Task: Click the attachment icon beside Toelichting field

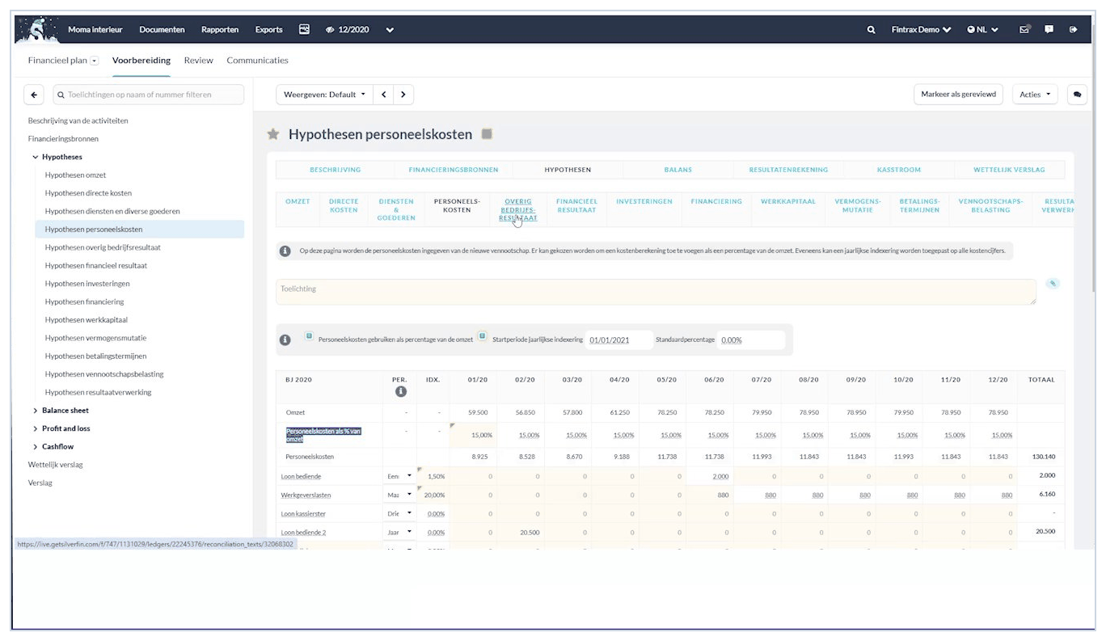Action: [1052, 284]
